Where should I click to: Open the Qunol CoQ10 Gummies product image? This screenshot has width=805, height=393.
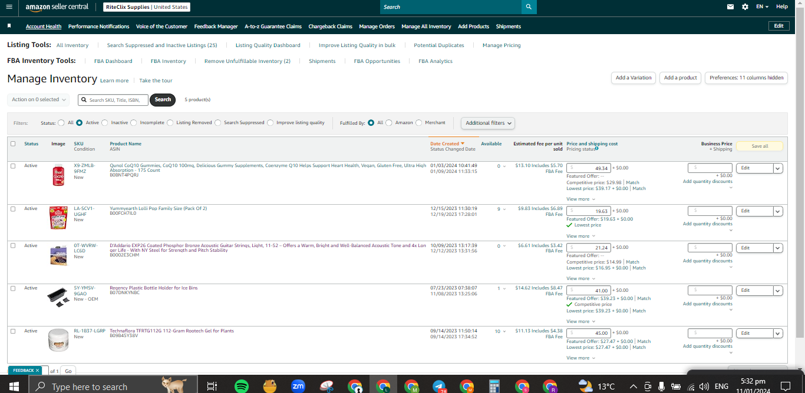pos(58,176)
